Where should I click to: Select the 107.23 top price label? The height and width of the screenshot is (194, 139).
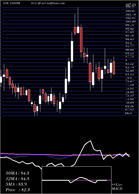pyautogui.click(x=130, y=5)
